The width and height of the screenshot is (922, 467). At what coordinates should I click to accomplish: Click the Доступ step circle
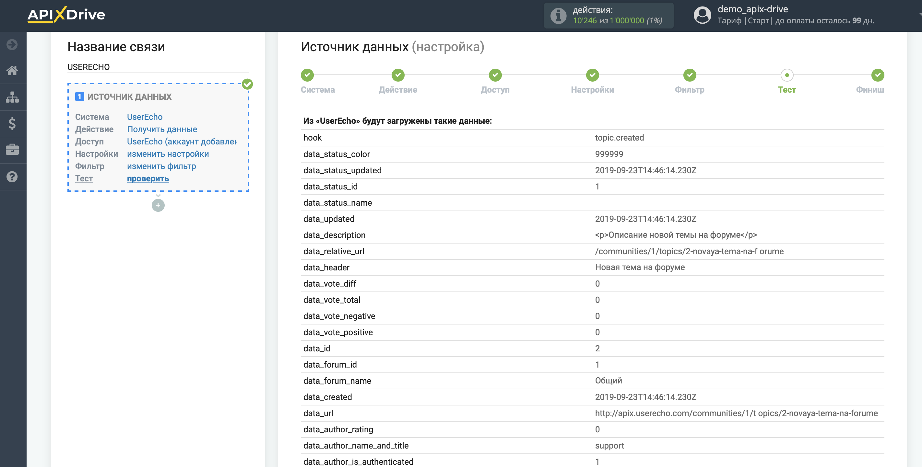pos(495,75)
